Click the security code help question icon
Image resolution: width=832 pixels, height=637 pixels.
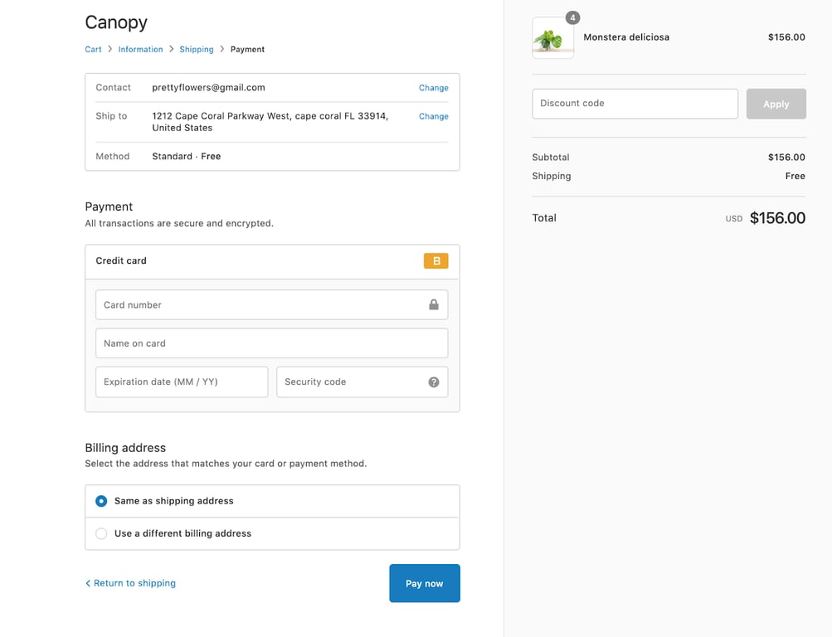click(x=433, y=382)
